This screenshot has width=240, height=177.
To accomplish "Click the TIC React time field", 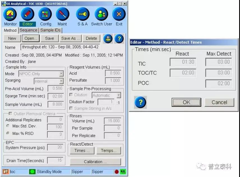I will [x=183, y=62].
